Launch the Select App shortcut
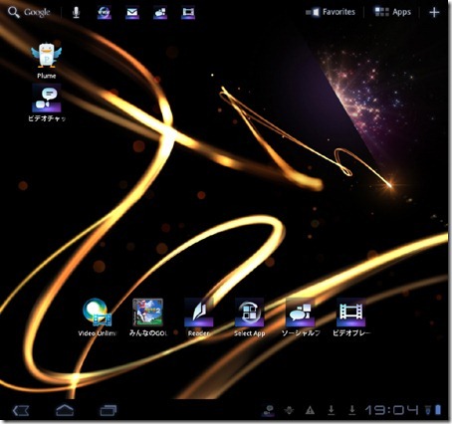The image size is (452, 424). (249, 318)
